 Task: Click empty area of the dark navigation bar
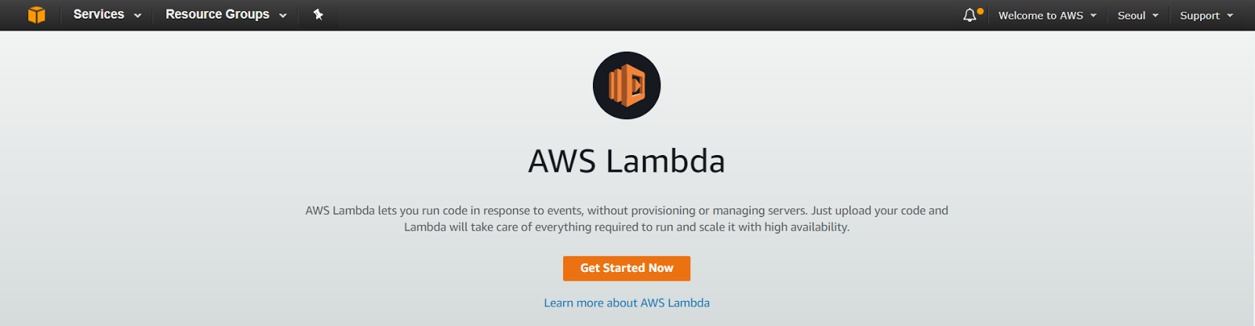627,15
